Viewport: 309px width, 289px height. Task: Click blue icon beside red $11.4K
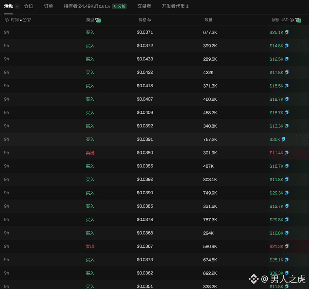pos(287,153)
